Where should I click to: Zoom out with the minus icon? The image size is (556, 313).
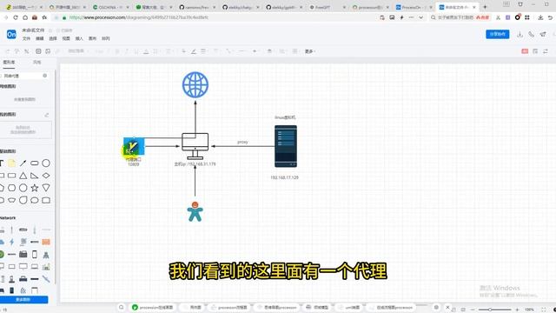click(x=473, y=310)
